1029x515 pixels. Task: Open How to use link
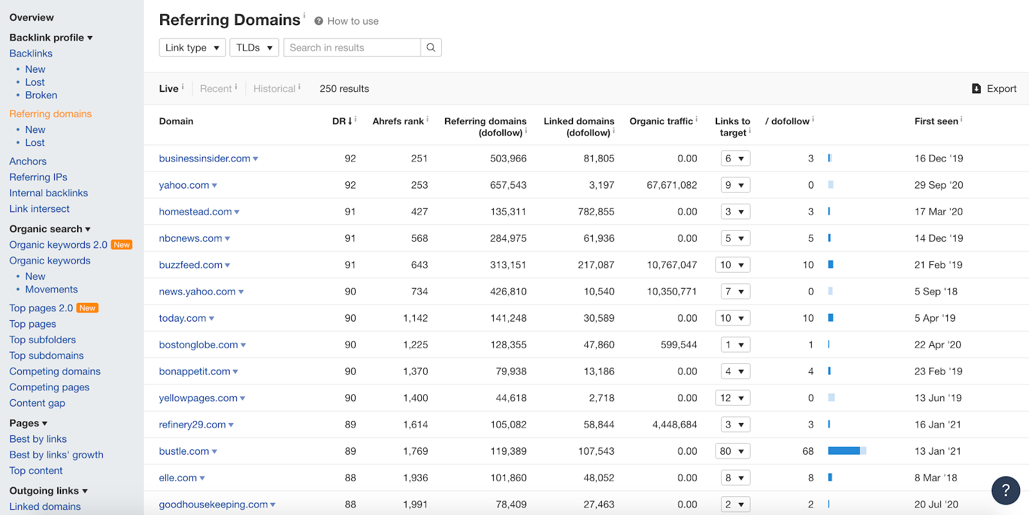352,21
